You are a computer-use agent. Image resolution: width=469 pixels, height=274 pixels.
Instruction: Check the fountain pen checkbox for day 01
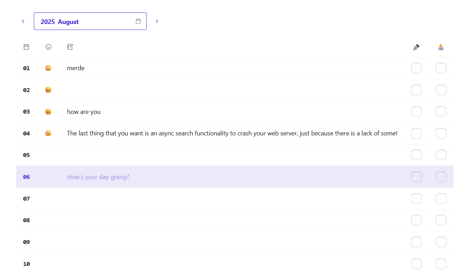416,68
